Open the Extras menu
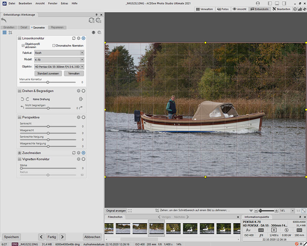Image resolution: width=307 pixels, height=246 pixels. pos(64,3)
